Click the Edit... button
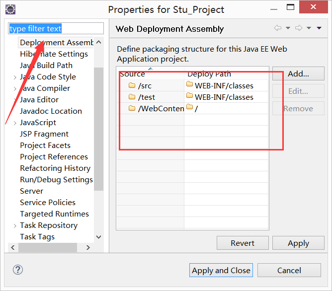 click(298, 91)
